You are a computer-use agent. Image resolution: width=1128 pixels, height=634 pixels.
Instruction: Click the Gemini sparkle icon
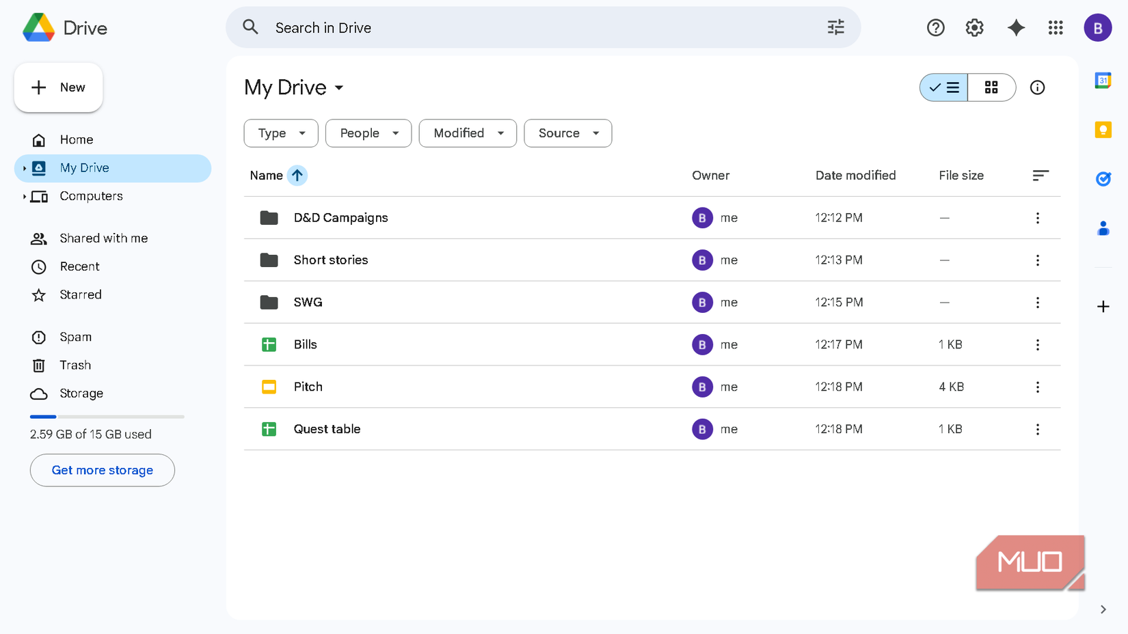point(1016,28)
